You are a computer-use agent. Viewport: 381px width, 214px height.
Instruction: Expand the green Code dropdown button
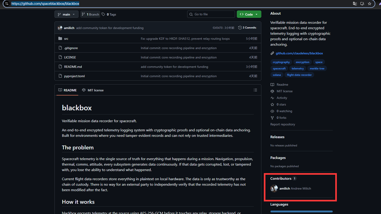(249, 14)
